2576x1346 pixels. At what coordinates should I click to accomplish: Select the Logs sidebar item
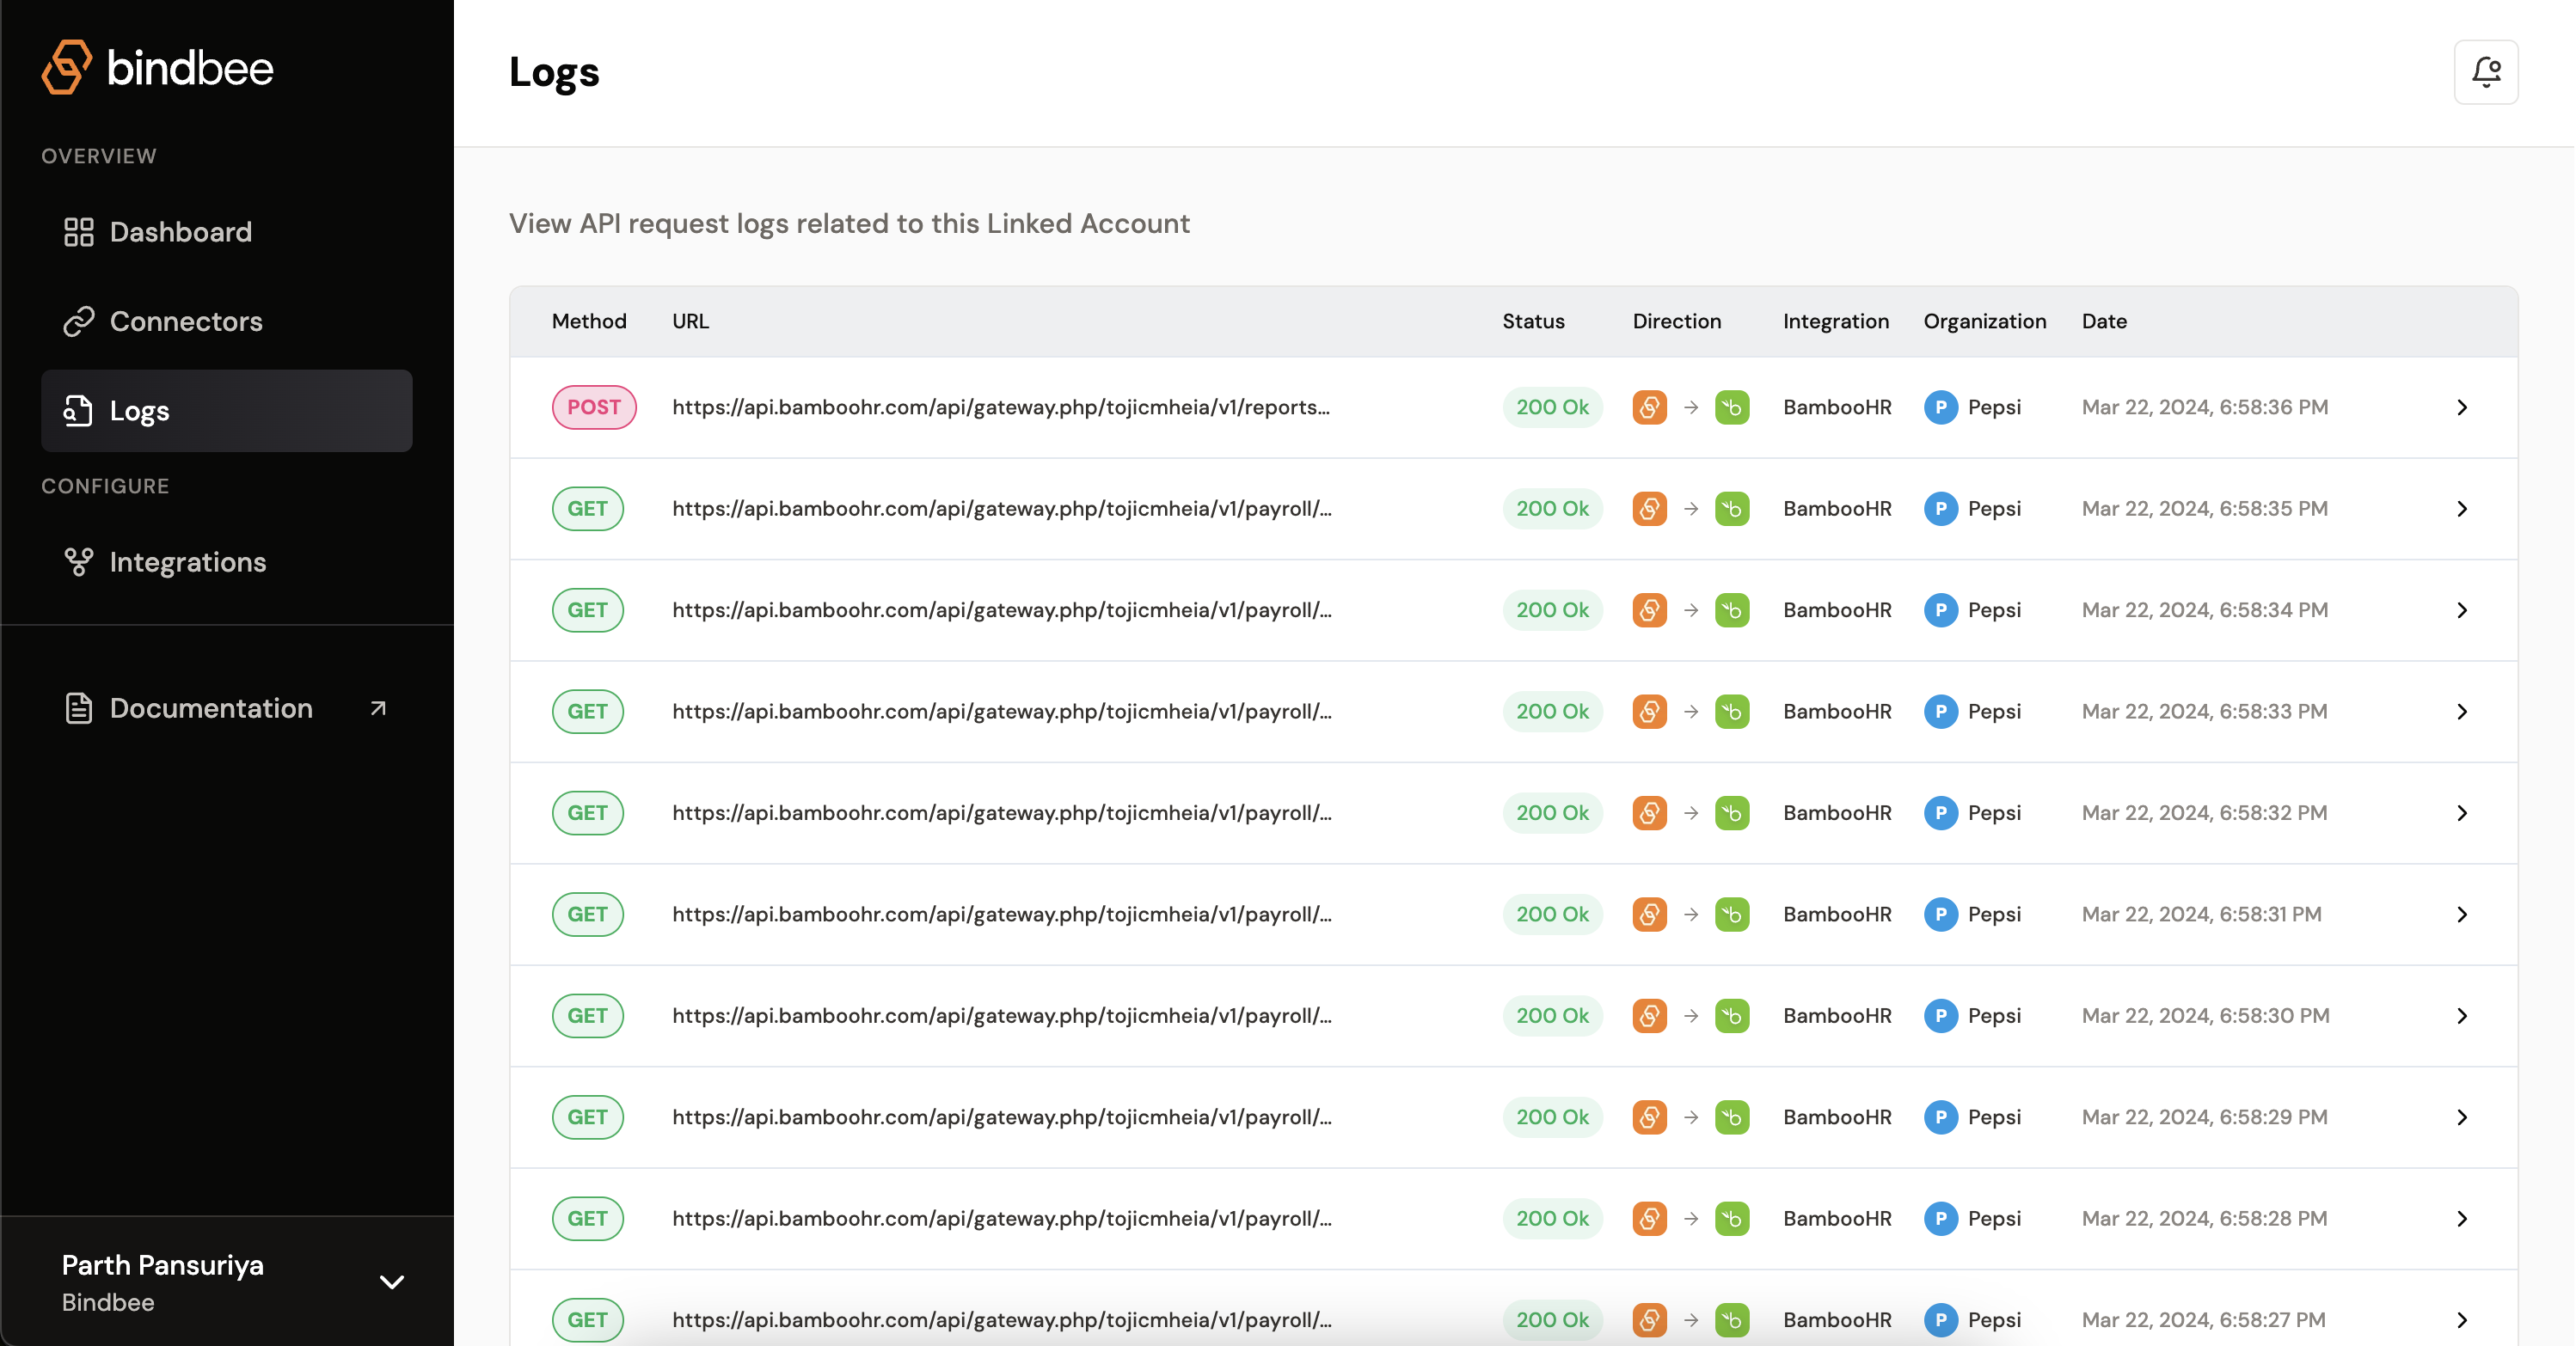pos(227,410)
